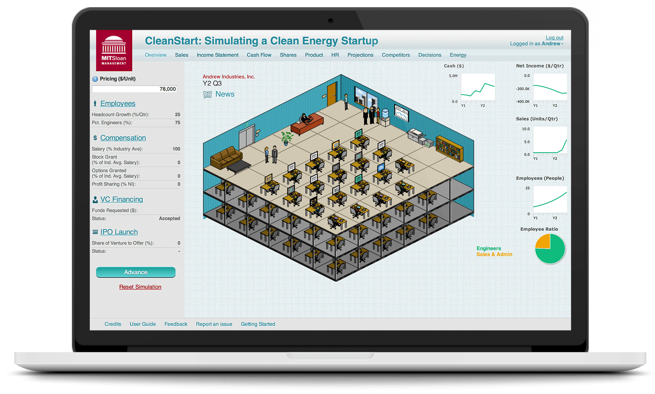Open the Product tab
The height and width of the screenshot is (394, 655).
(314, 55)
